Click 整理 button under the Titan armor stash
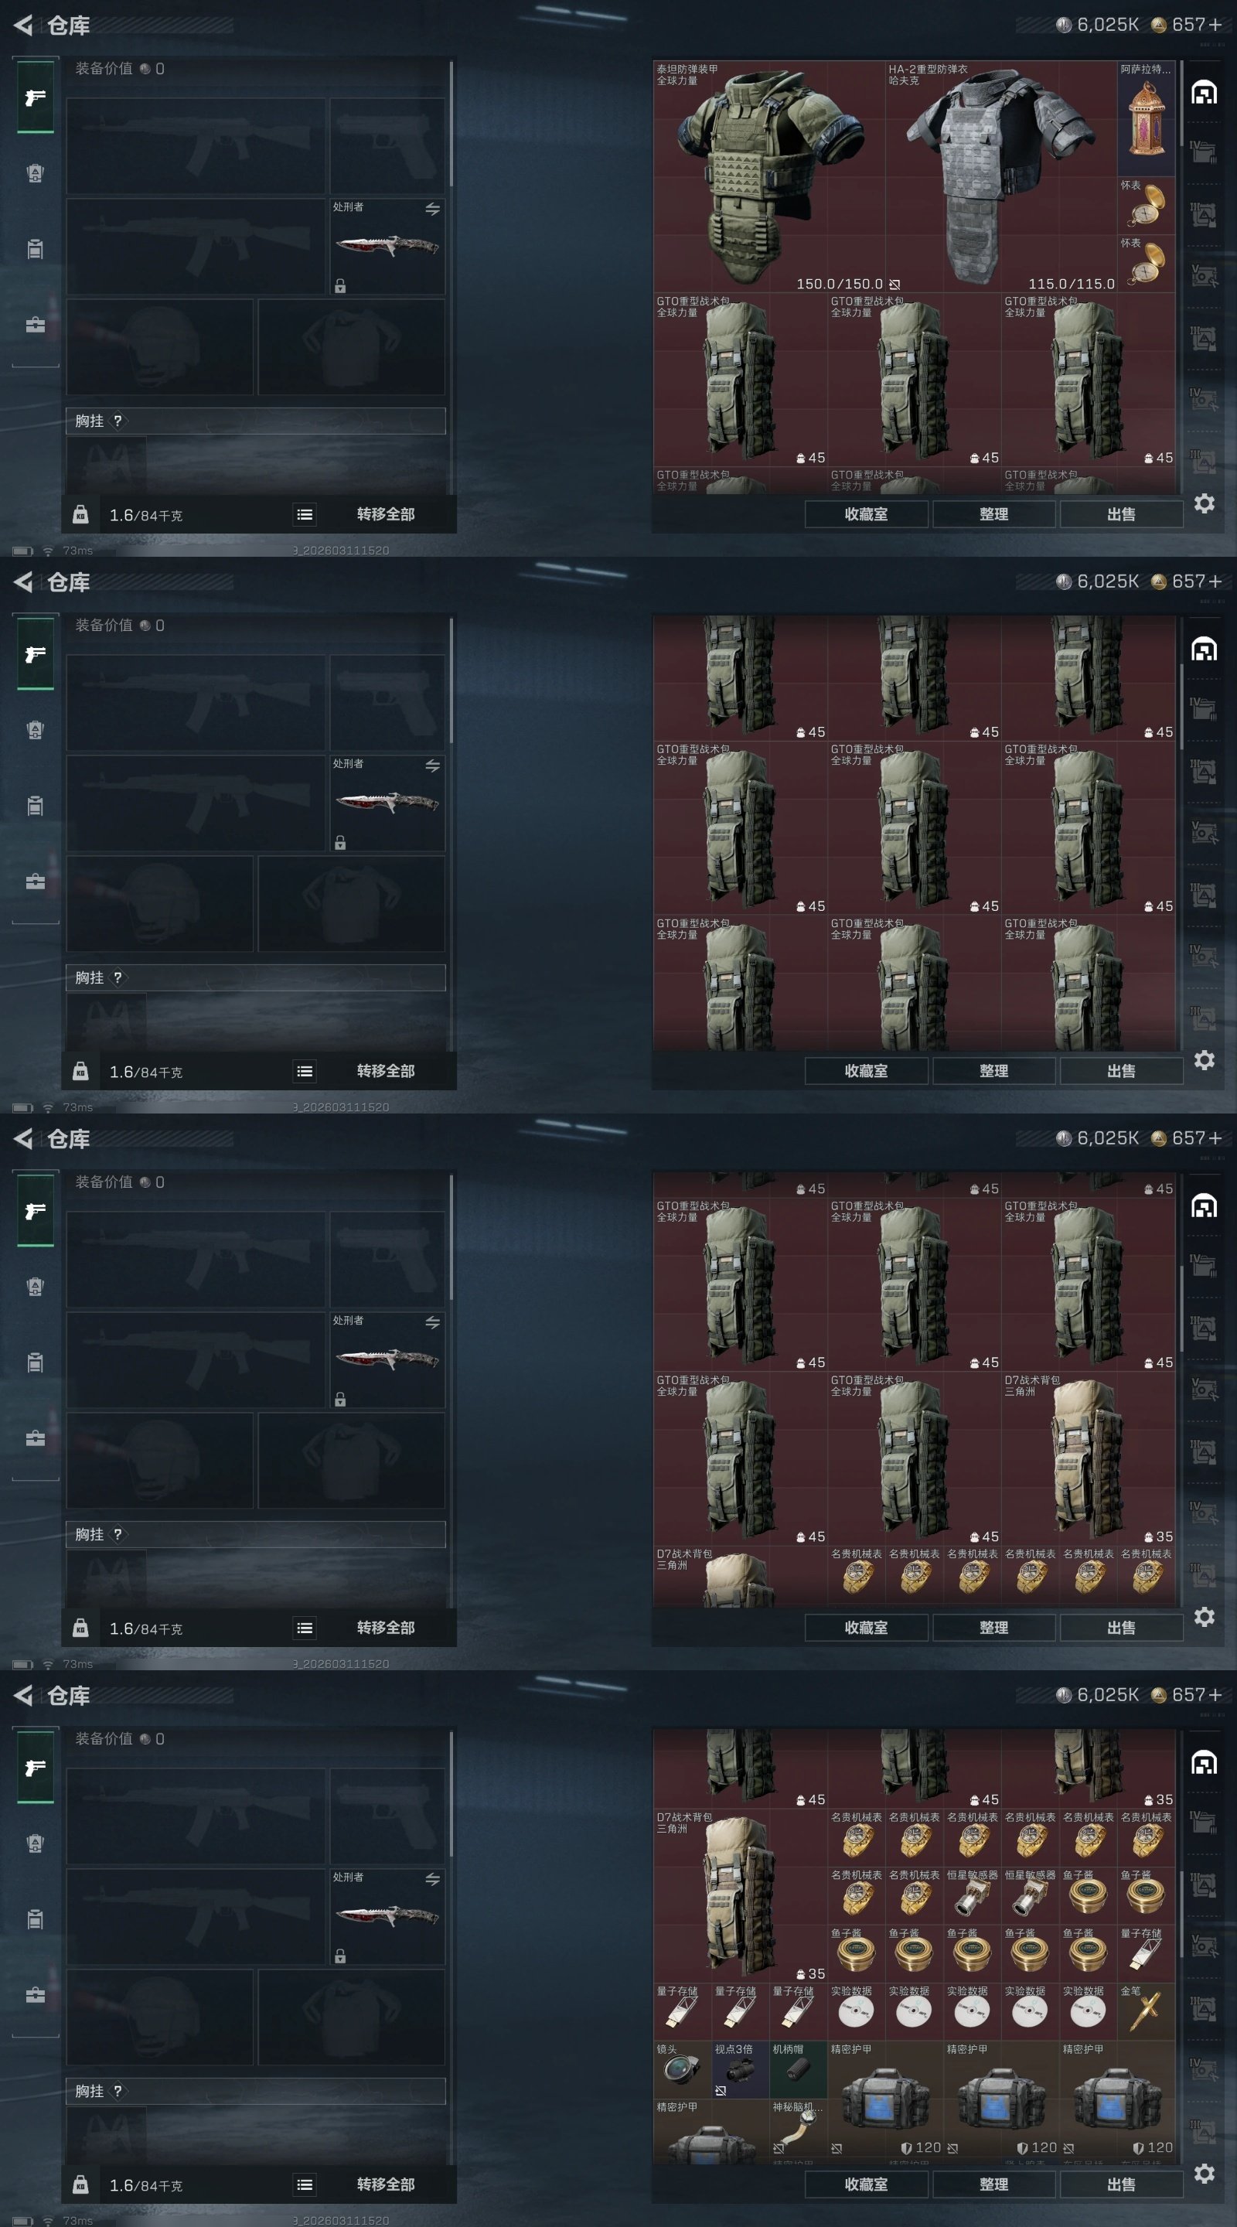The height and width of the screenshot is (2227, 1237). [x=993, y=513]
